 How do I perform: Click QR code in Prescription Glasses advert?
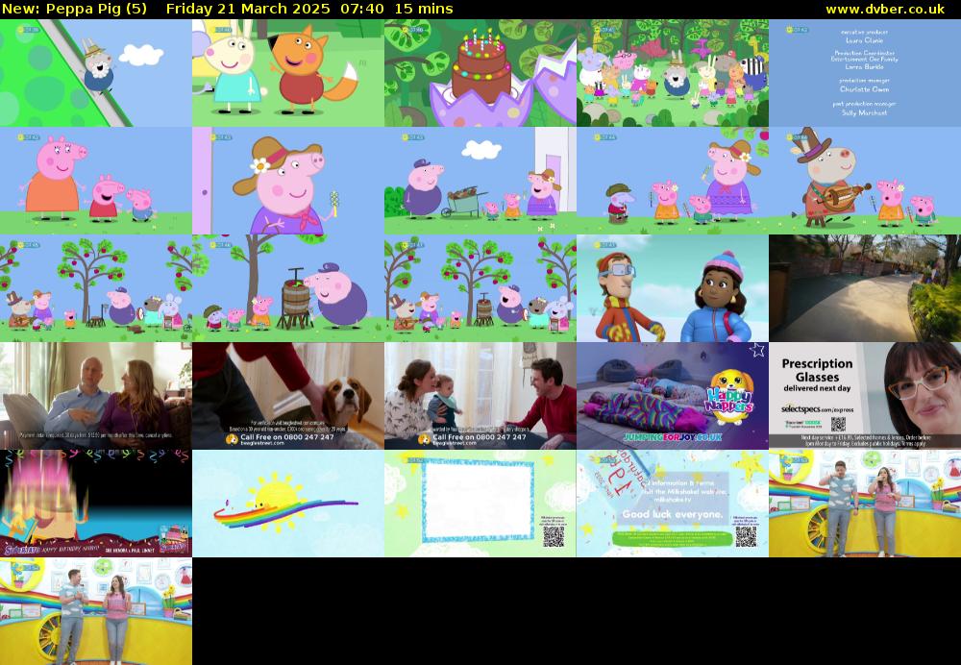(838, 424)
